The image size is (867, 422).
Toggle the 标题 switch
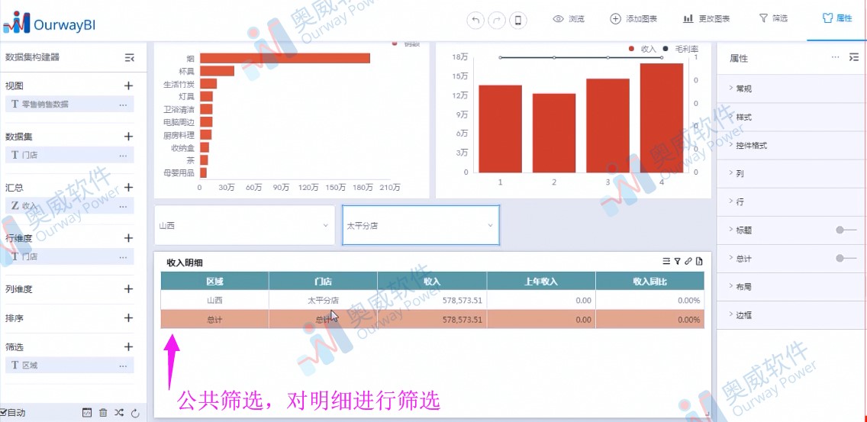coord(846,230)
